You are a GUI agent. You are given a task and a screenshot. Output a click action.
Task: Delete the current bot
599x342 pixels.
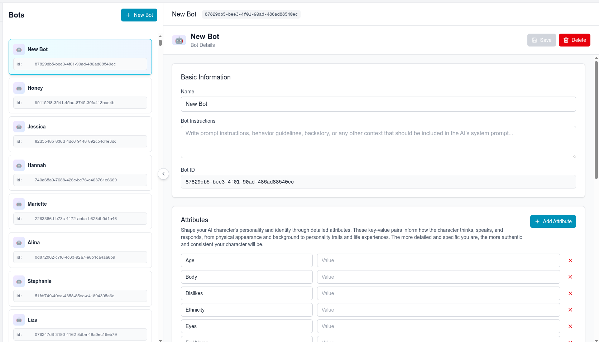click(x=575, y=40)
